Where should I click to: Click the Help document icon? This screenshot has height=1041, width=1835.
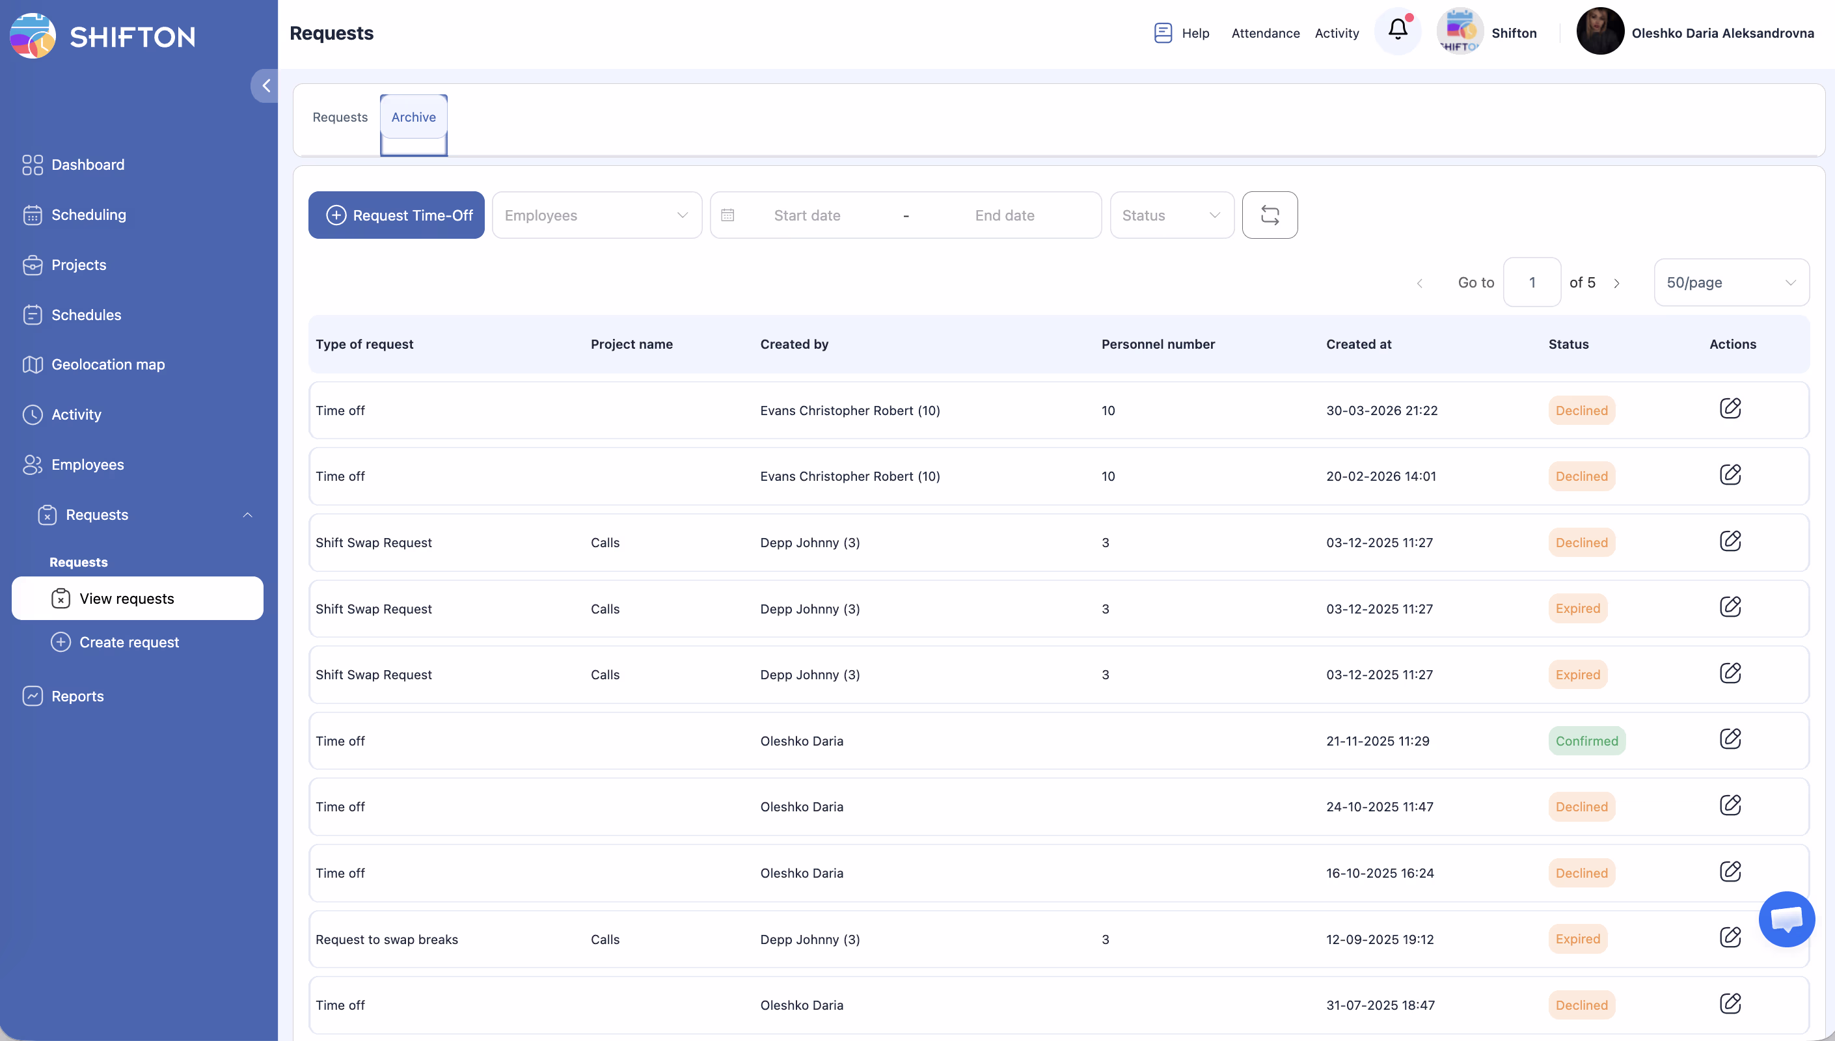[x=1162, y=33]
